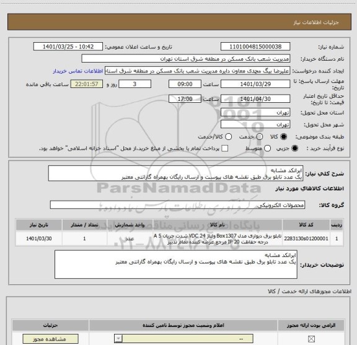357x345 pixels.
Task: Select the نام کالا column header
Action: coord(217,225)
